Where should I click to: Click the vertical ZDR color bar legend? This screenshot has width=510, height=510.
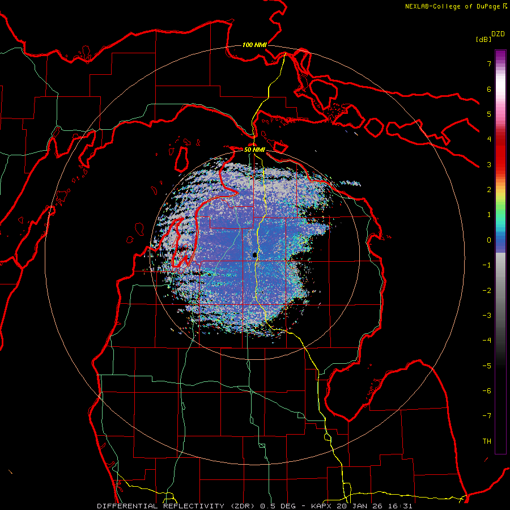pos(500,252)
